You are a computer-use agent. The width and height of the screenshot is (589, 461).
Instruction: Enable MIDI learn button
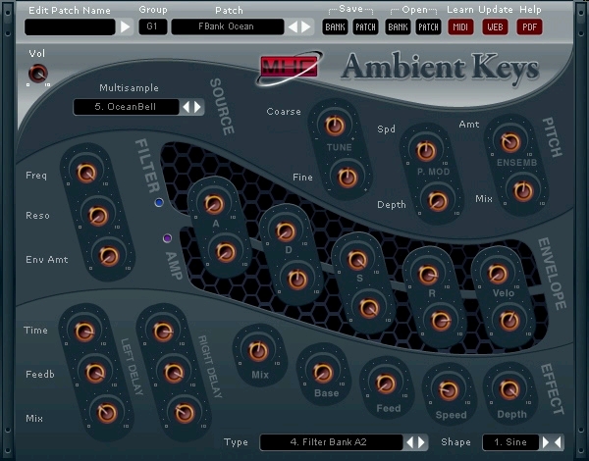tap(460, 26)
